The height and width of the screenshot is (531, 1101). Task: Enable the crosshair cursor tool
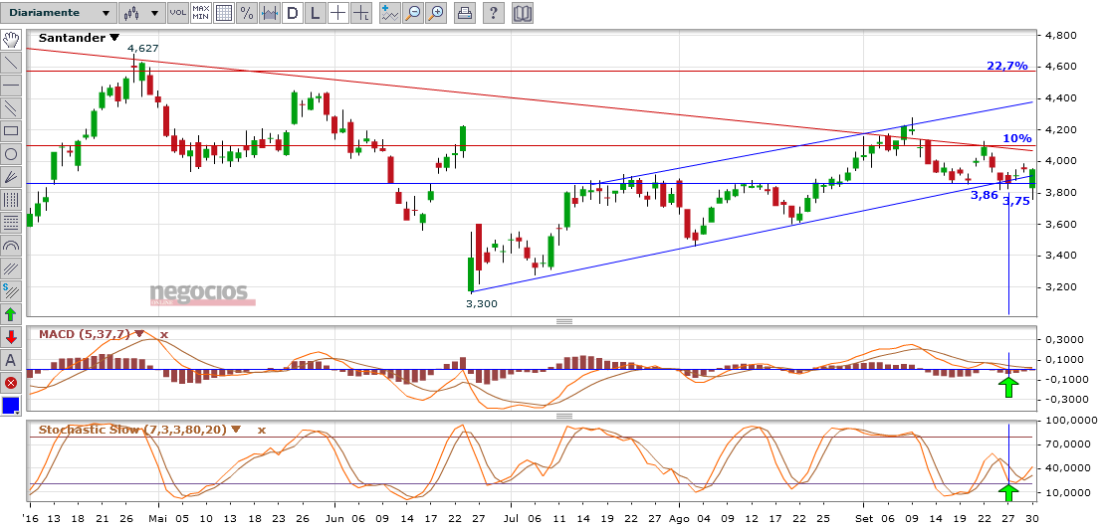point(338,13)
